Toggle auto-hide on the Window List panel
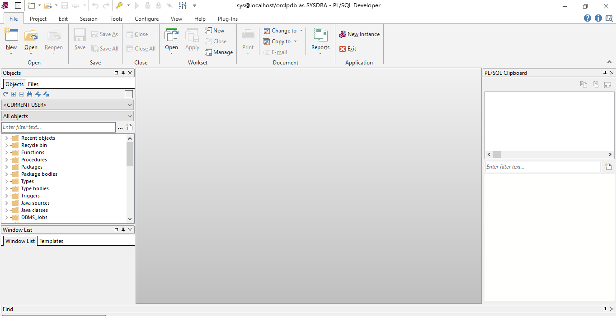The height and width of the screenshot is (316, 616). tap(122, 229)
